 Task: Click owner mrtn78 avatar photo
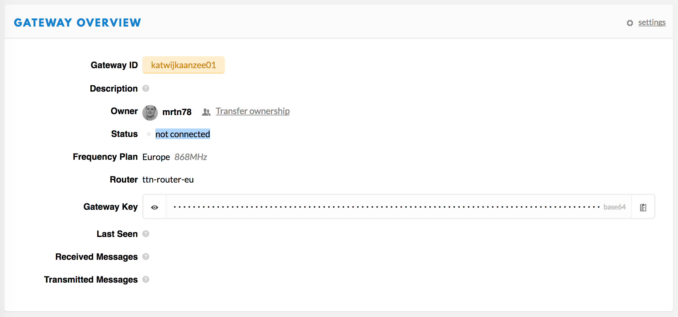(x=150, y=113)
